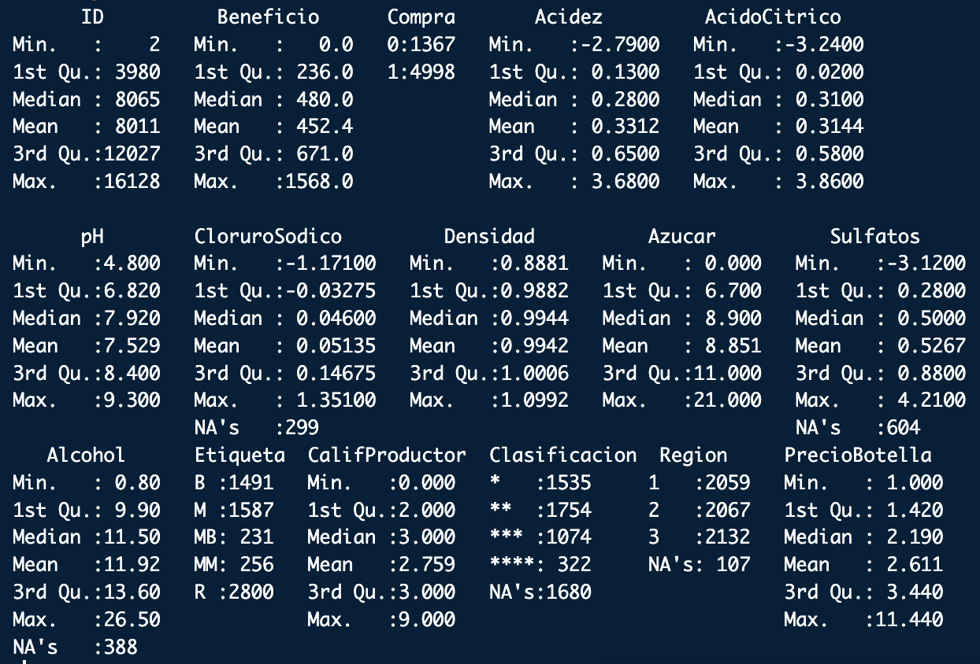Click the CloruroSodico column header
This screenshot has width=980, height=664.
(268, 236)
